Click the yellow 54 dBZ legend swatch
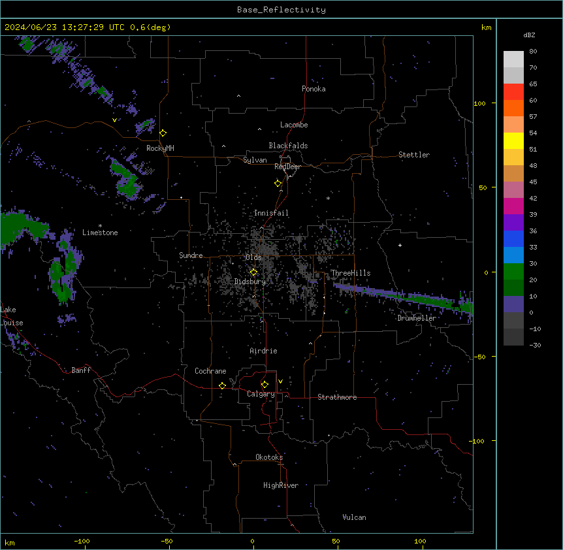563x550 pixels. [x=513, y=140]
